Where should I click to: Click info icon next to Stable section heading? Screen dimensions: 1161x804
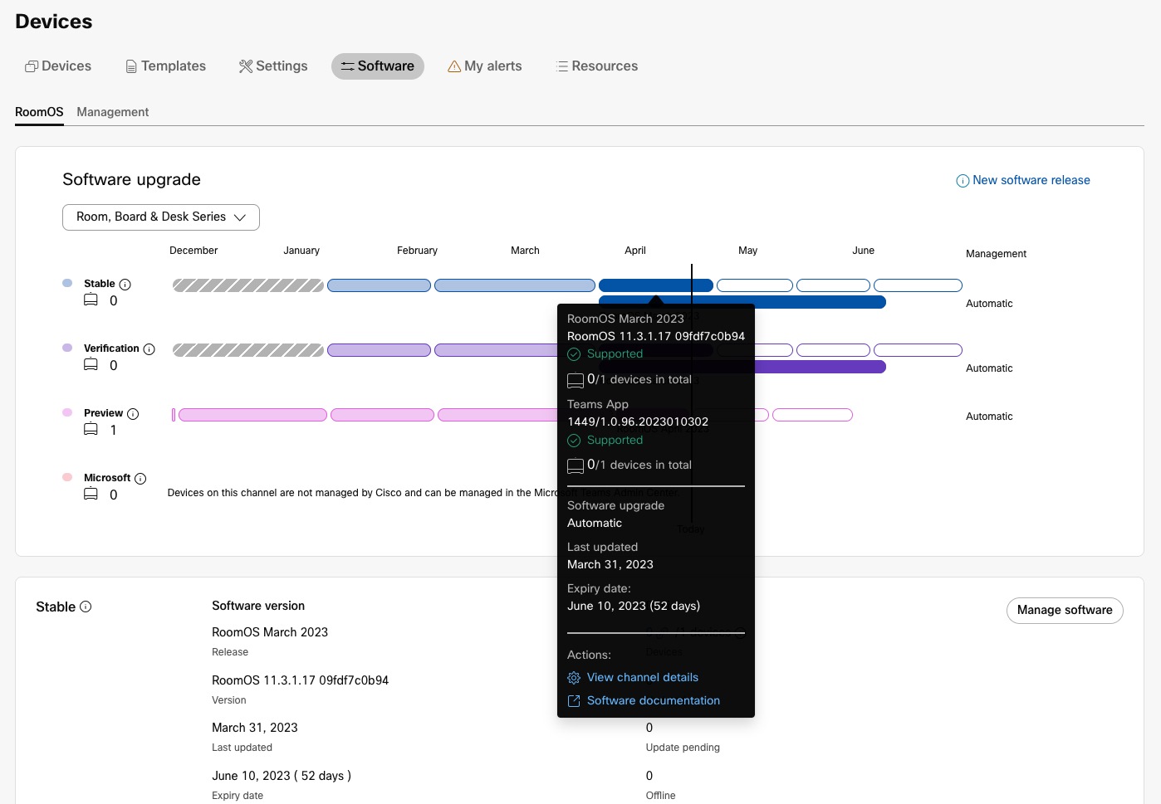pos(86,607)
